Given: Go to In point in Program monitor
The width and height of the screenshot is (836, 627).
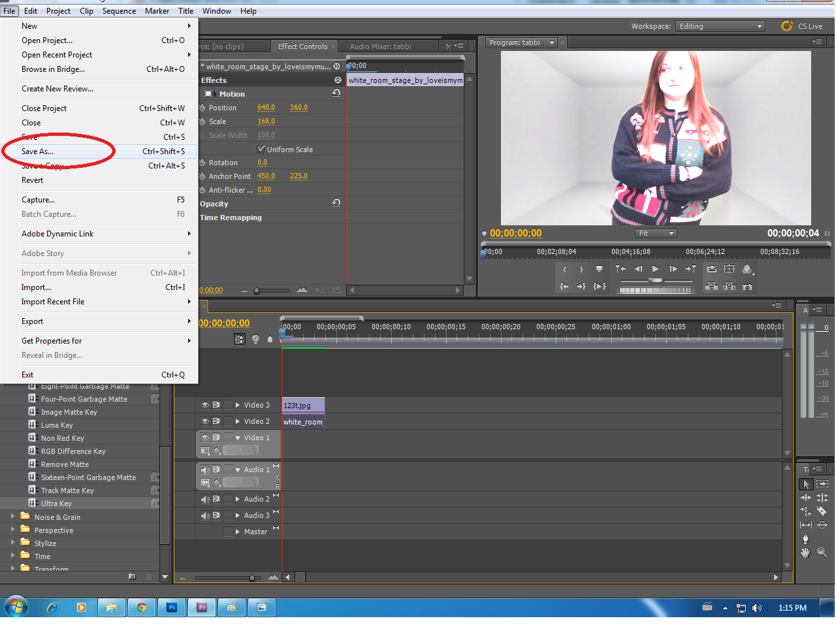Looking at the screenshot, I should click(564, 287).
